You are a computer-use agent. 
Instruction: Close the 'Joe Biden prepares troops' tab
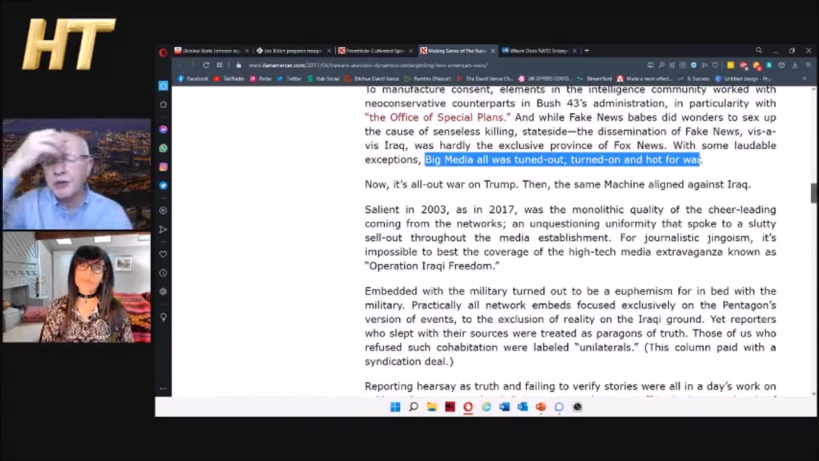329,51
